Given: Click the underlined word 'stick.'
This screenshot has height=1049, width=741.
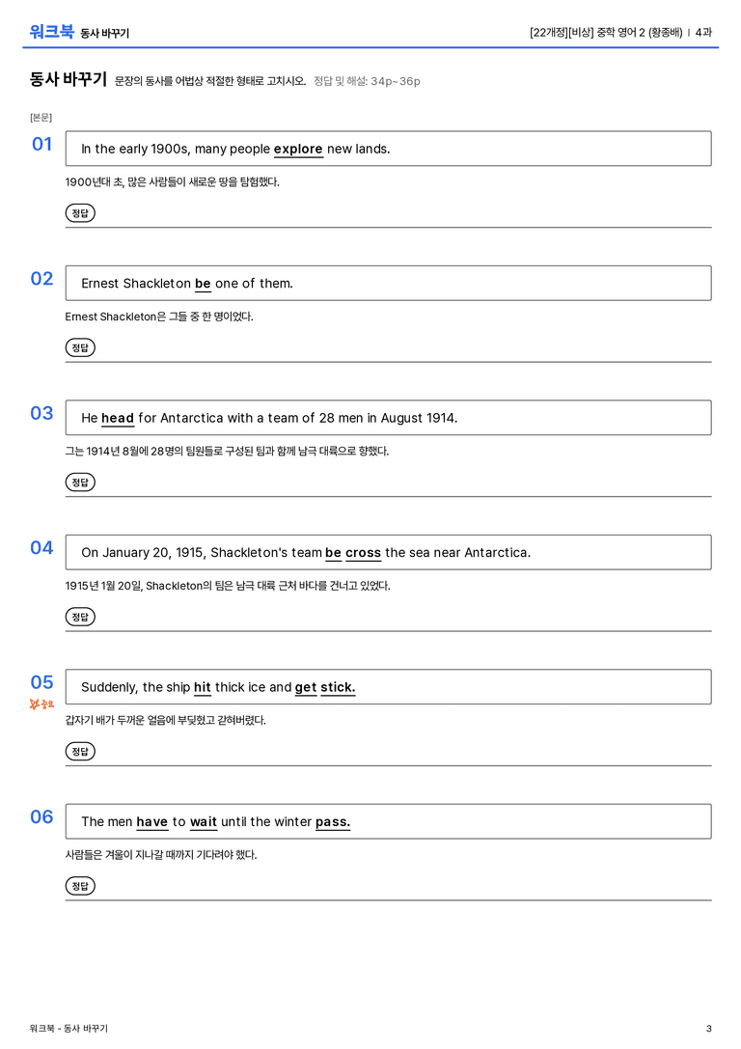Looking at the screenshot, I should pos(338,687).
